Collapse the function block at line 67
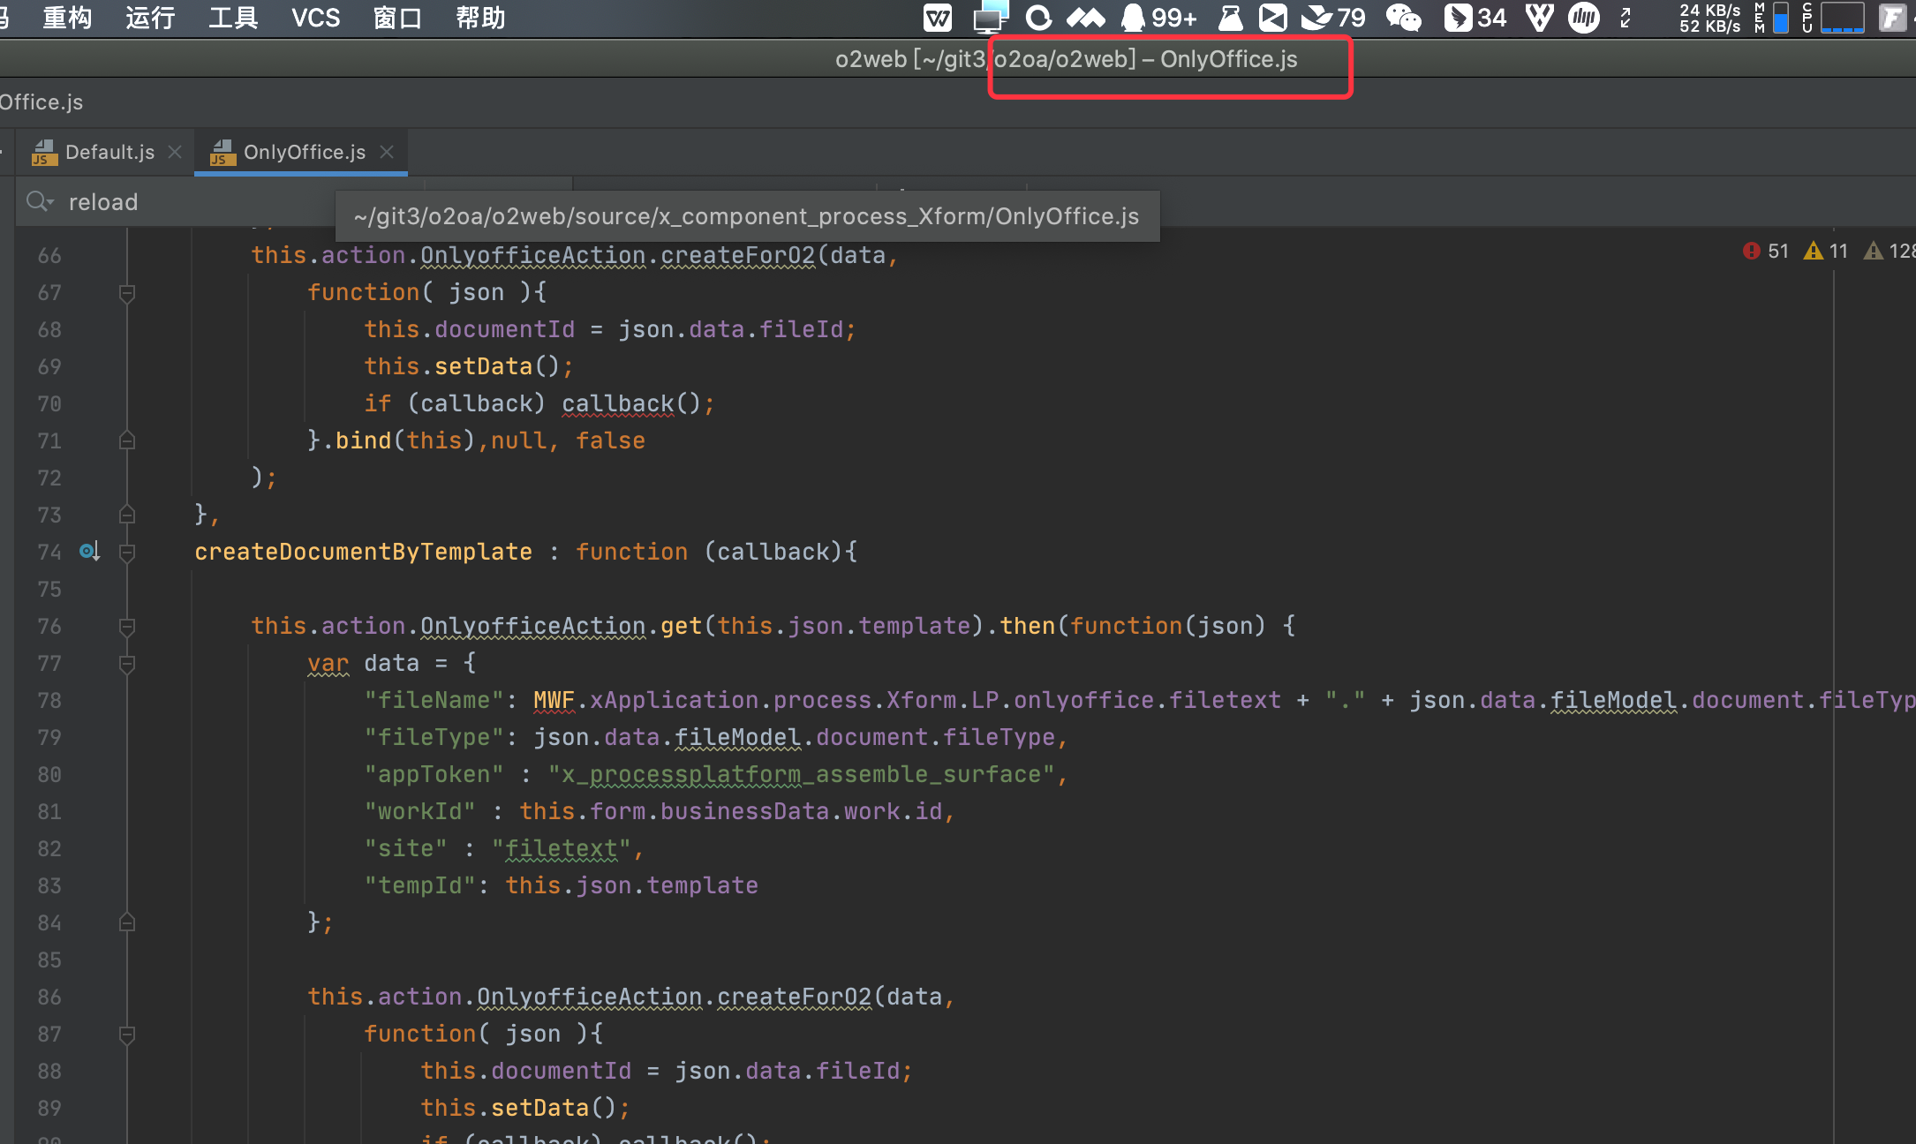The height and width of the screenshot is (1144, 1916). [127, 293]
